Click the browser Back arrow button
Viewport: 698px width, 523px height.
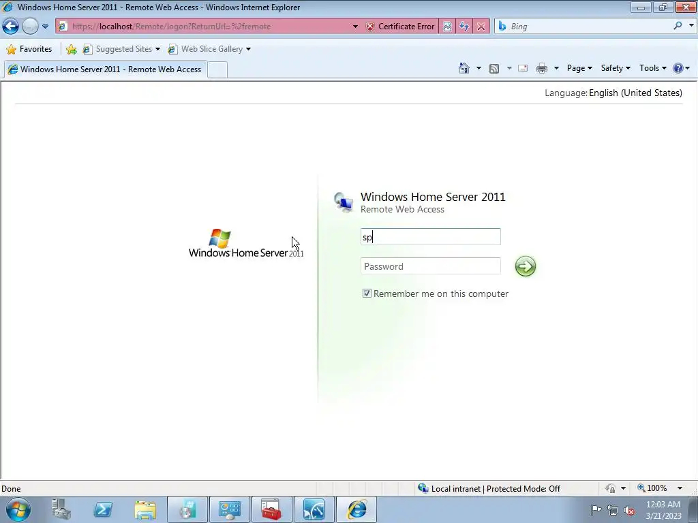[x=11, y=27]
